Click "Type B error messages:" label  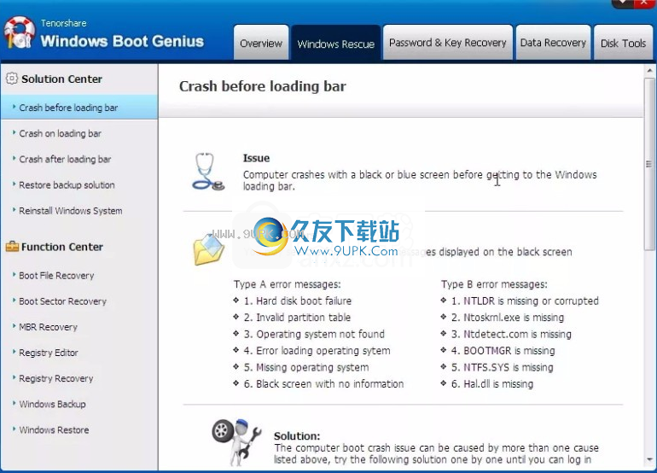click(x=494, y=284)
